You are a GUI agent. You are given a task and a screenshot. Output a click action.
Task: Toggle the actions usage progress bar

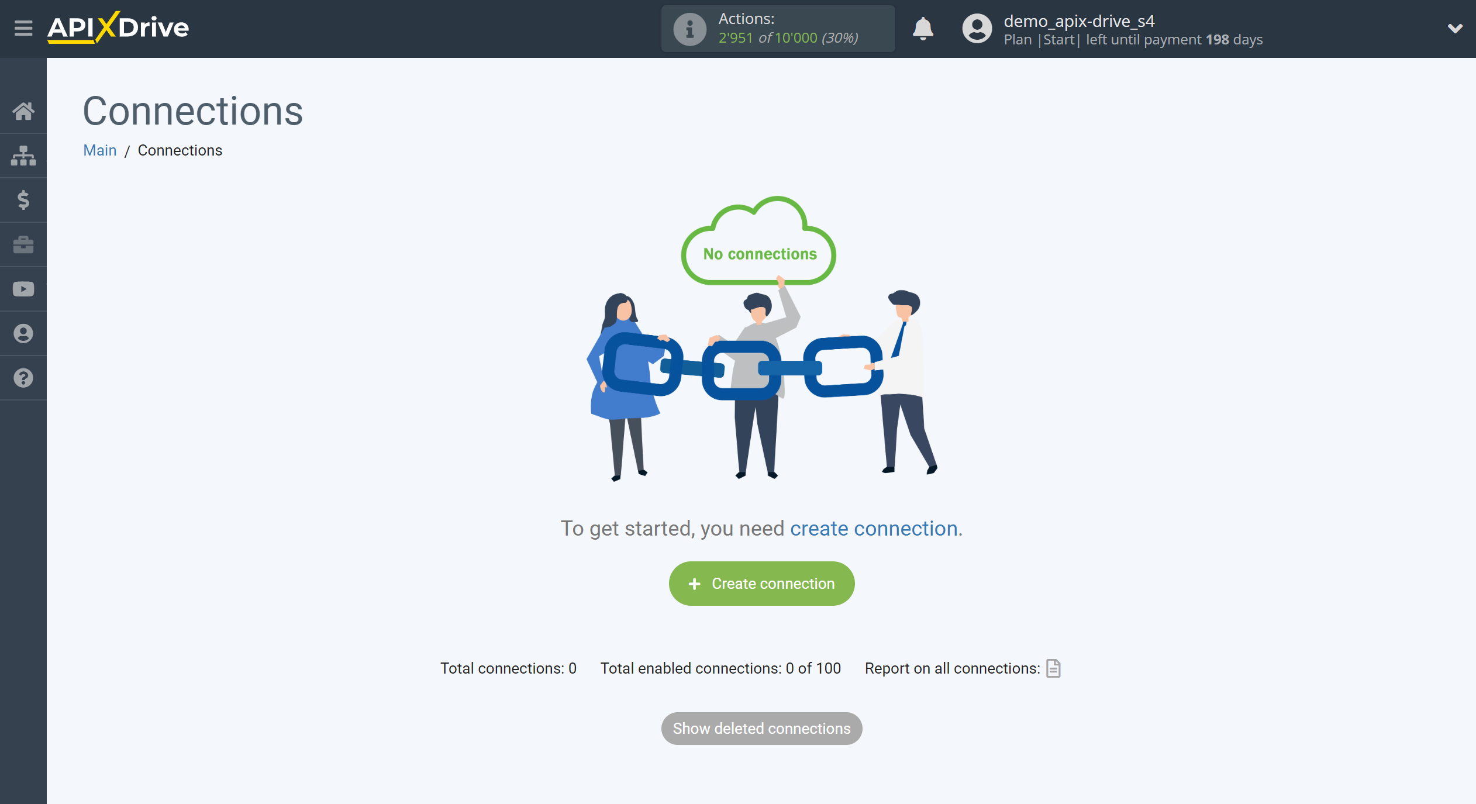[778, 27]
